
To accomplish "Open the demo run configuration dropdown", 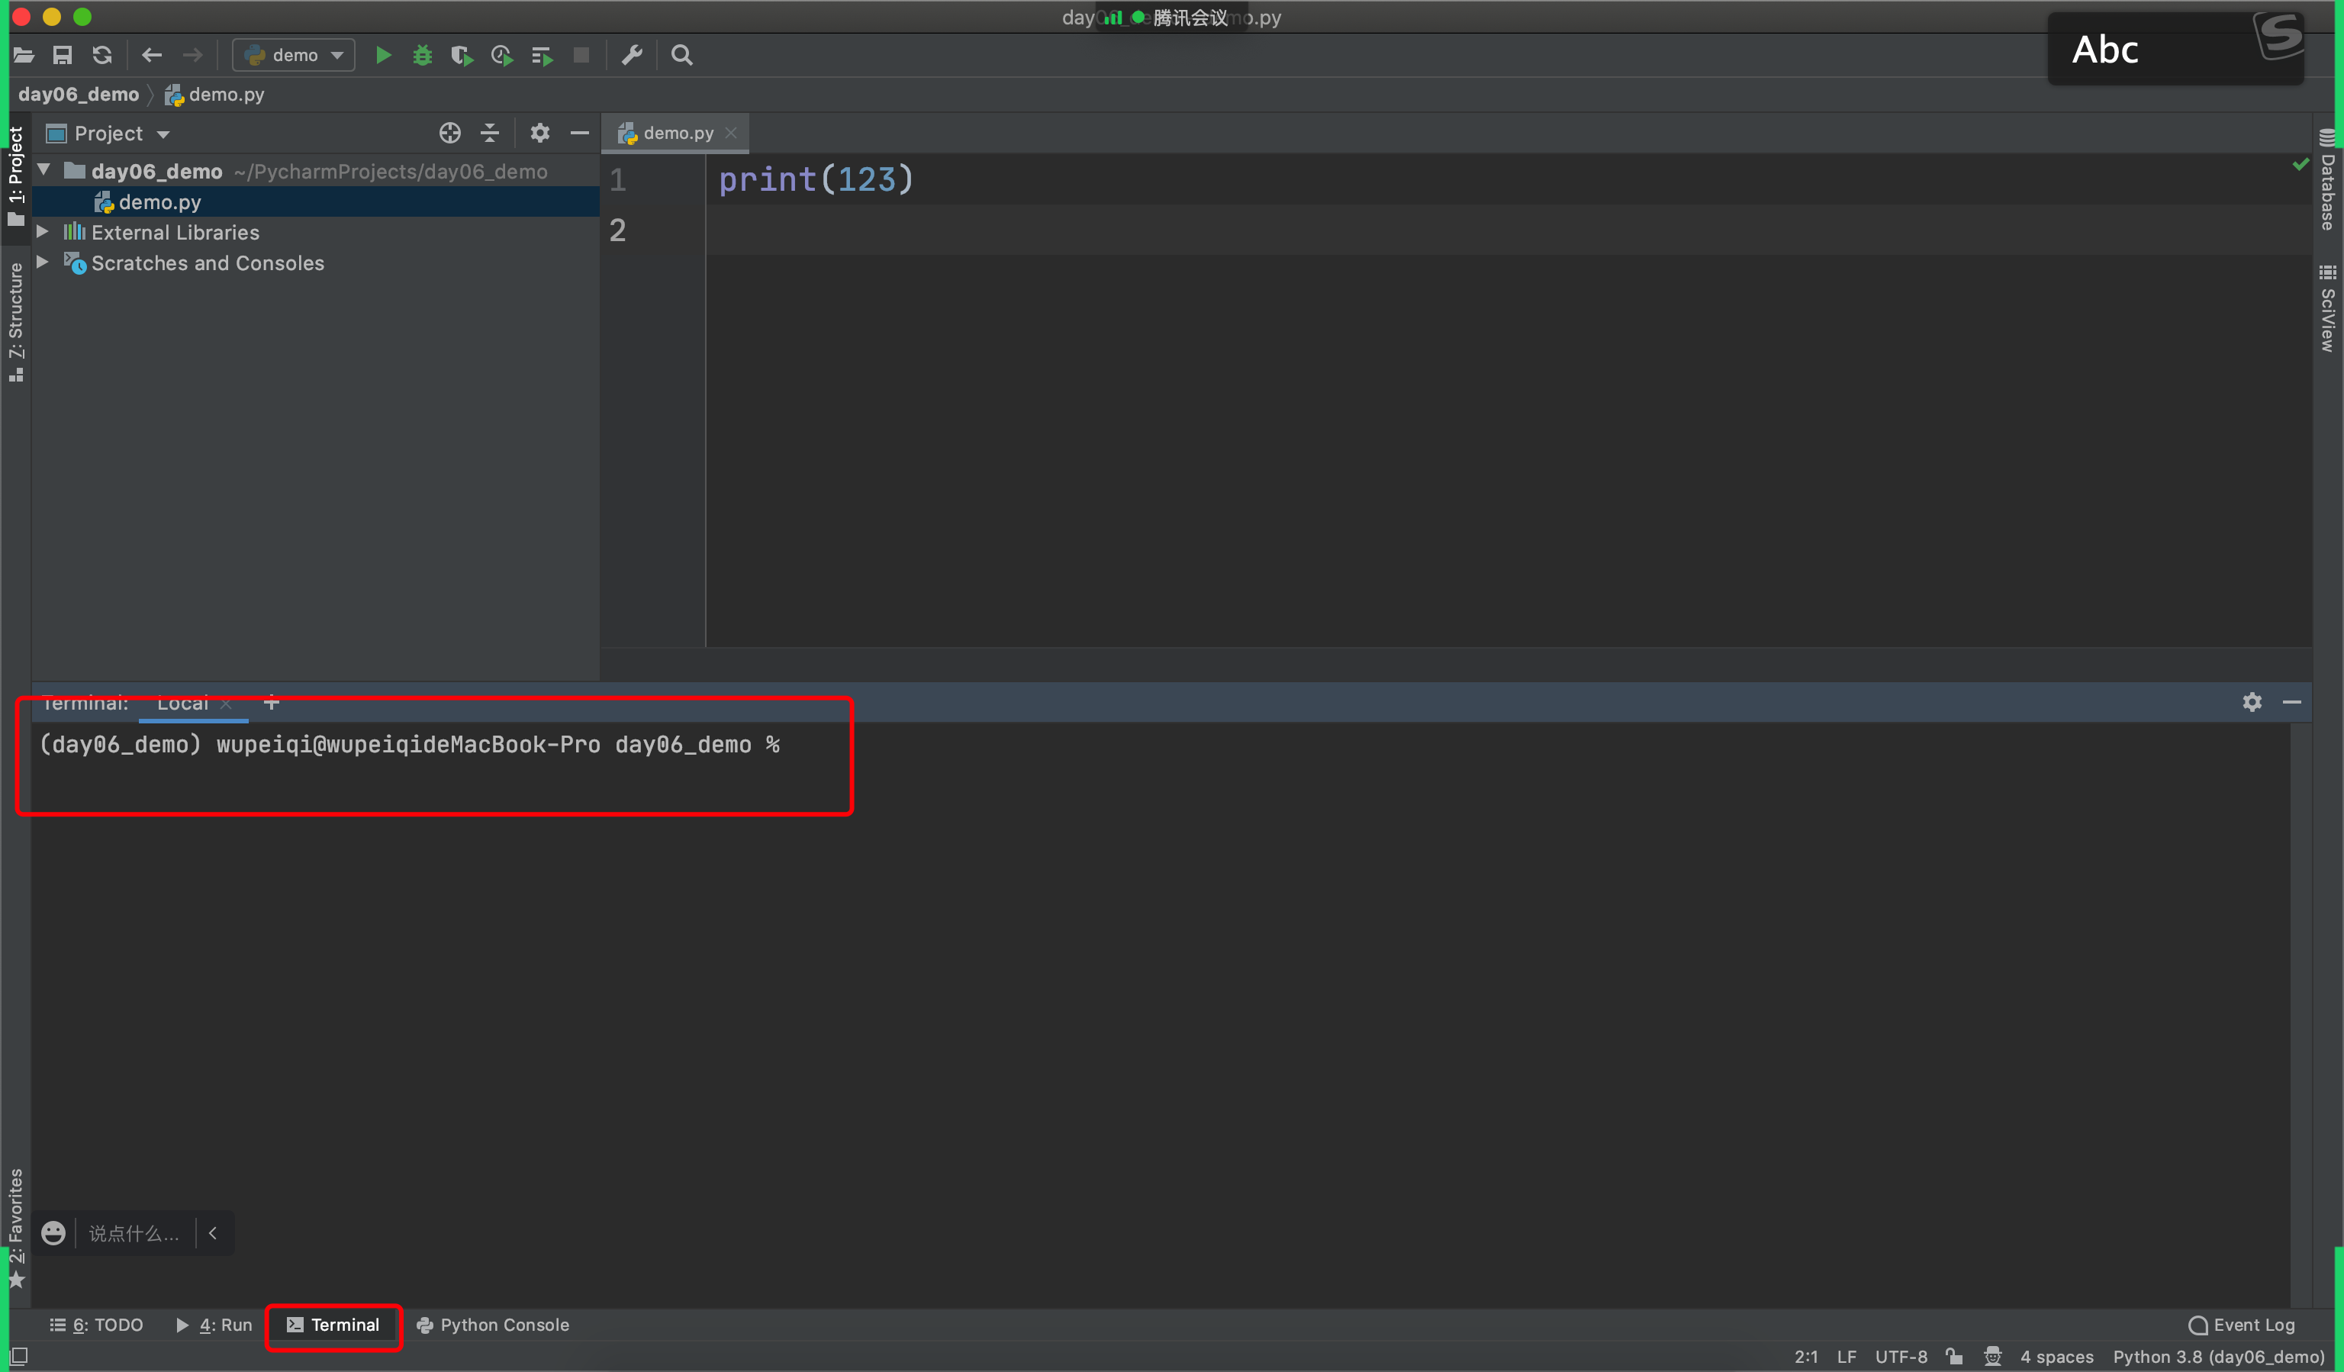I will point(294,55).
